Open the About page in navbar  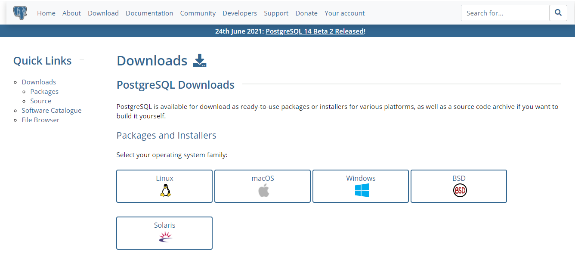click(x=71, y=13)
